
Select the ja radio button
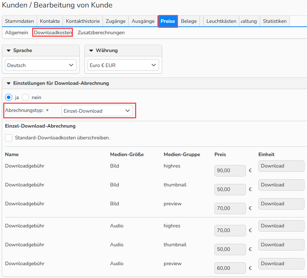click(9, 97)
